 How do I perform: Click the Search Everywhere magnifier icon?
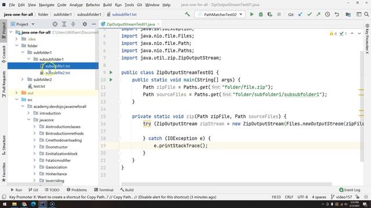pyautogui.click(x=366, y=14)
